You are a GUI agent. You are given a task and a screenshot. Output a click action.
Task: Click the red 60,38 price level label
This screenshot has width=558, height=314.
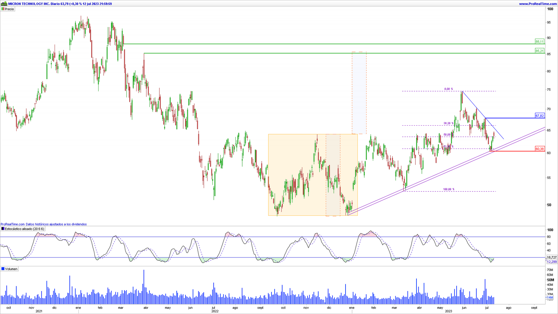point(539,149)
